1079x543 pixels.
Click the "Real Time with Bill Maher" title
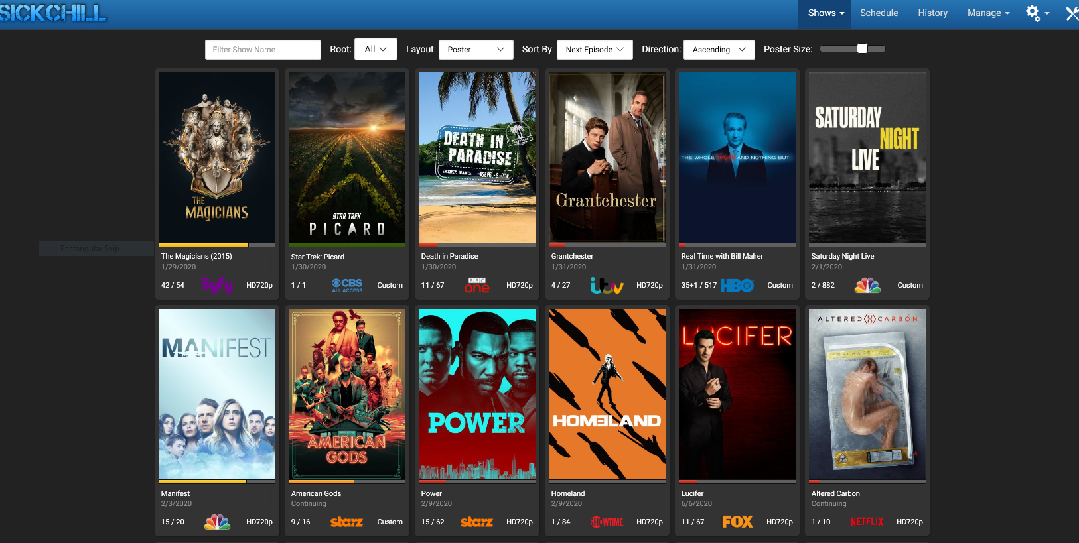click(722, 256)
